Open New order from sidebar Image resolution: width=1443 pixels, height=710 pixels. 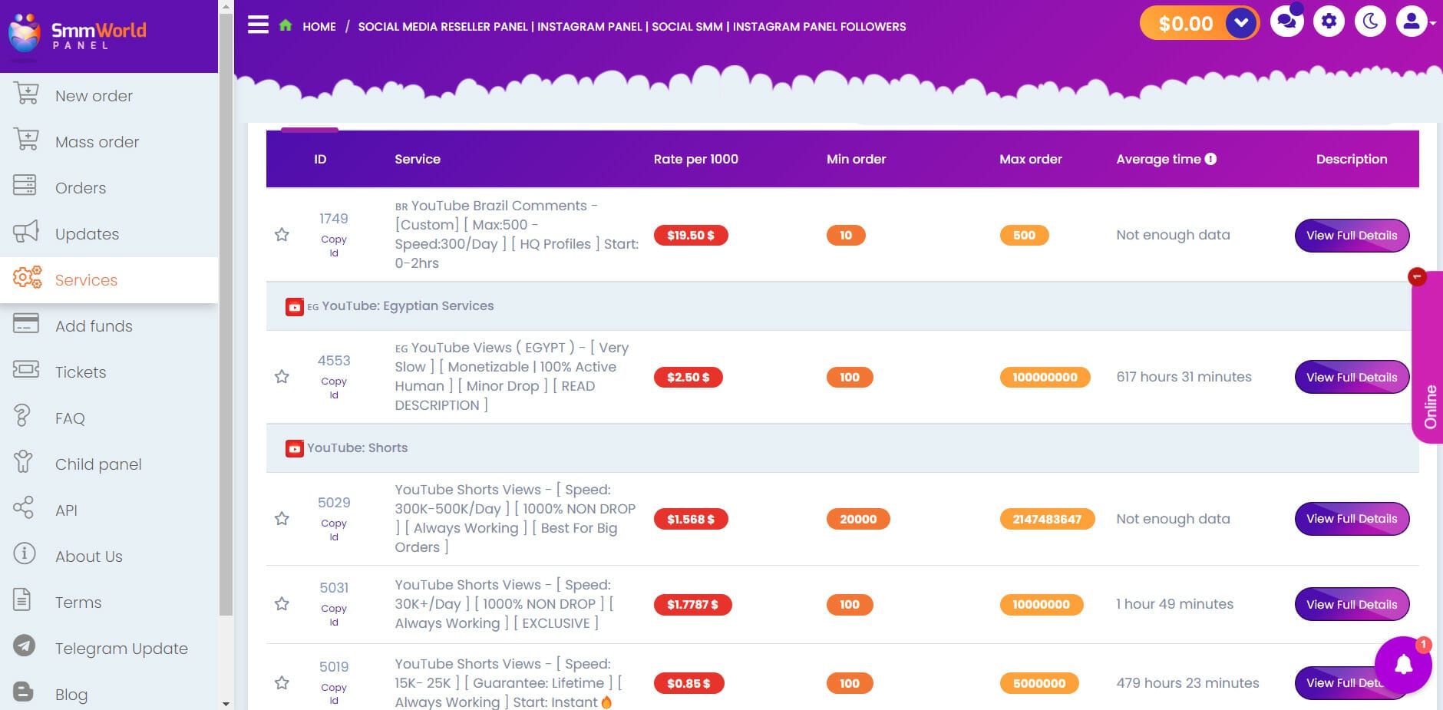click(x=94, y=96)
